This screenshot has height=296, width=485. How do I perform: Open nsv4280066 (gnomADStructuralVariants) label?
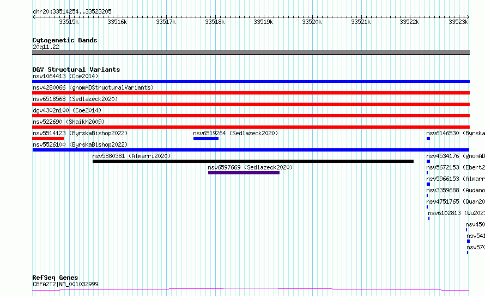[93, 87]
